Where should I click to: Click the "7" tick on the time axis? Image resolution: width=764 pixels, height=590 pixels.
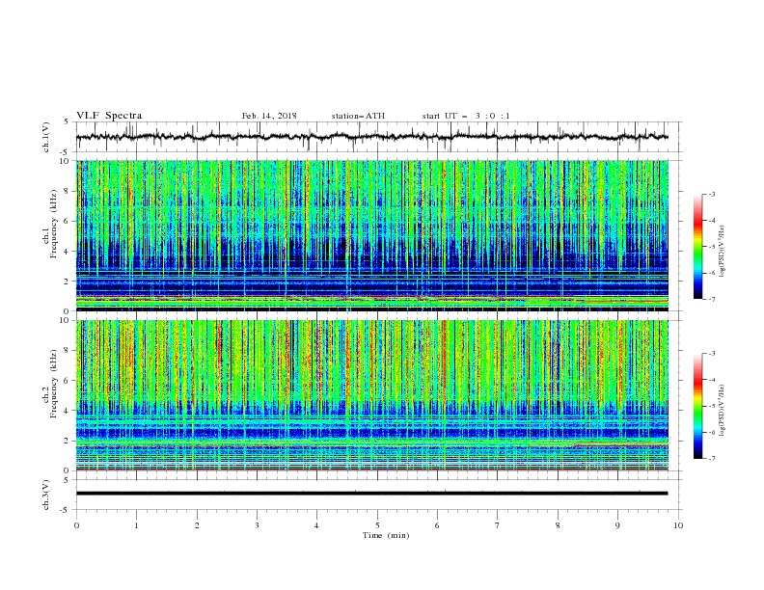point(498,525)
